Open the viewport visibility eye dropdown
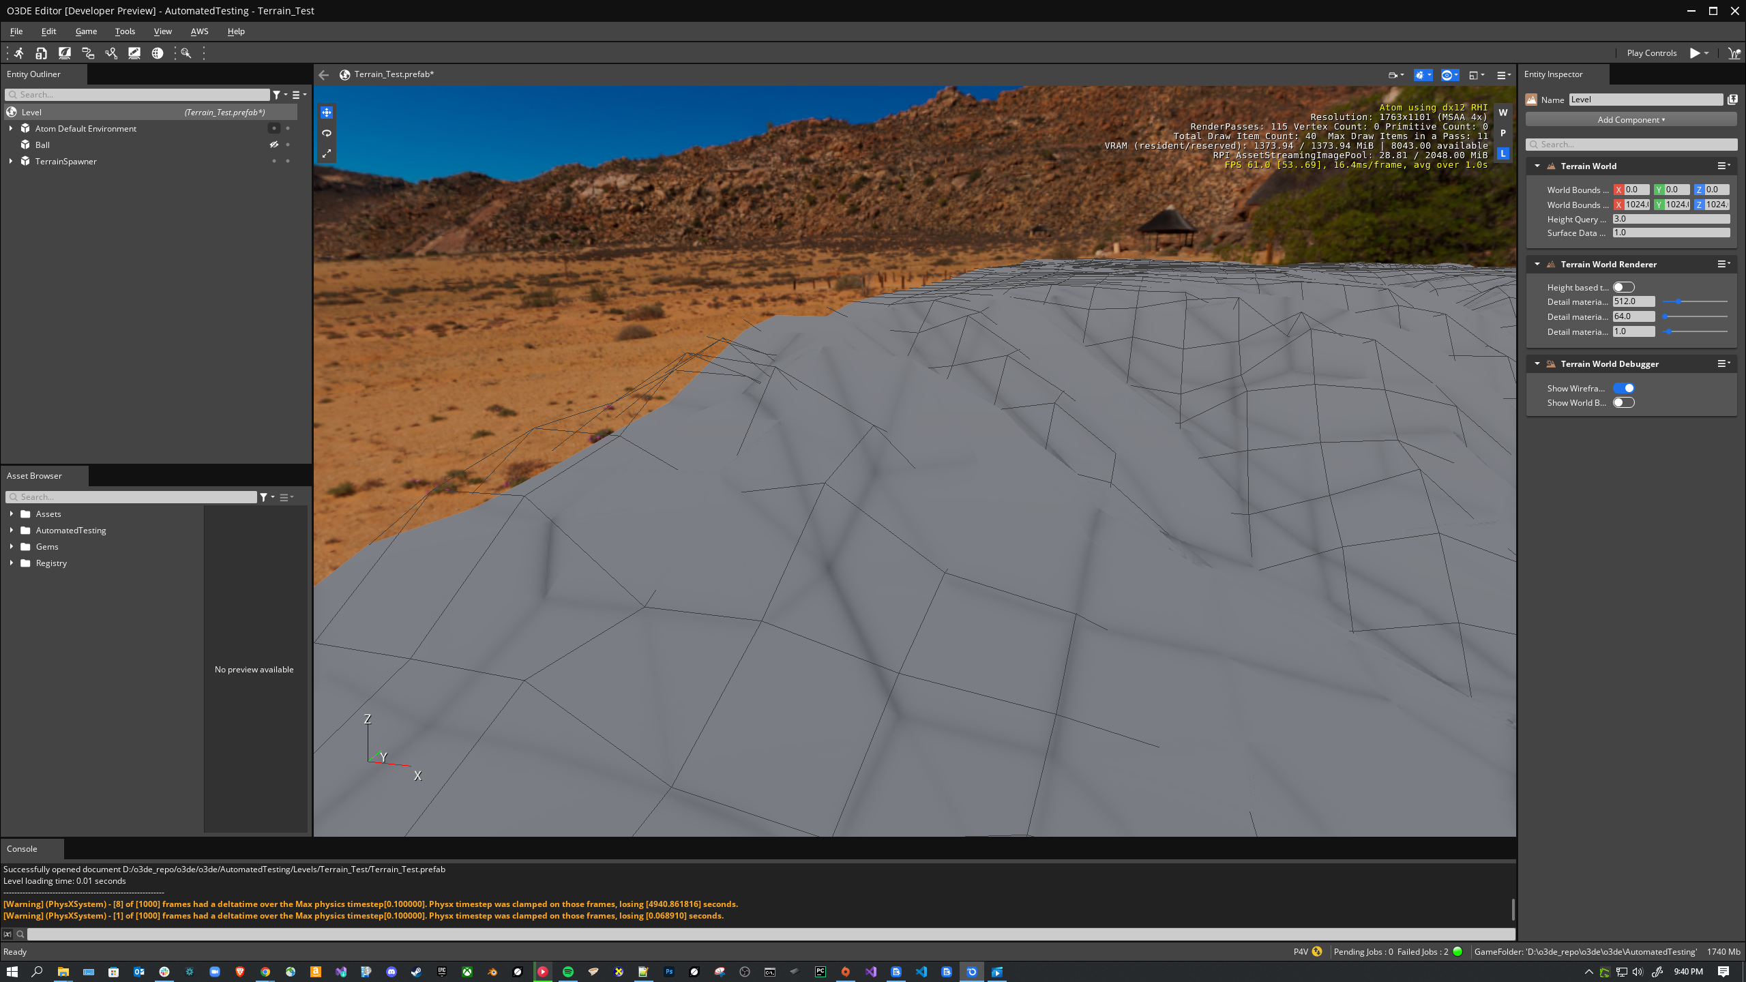 click(1450, 75)
